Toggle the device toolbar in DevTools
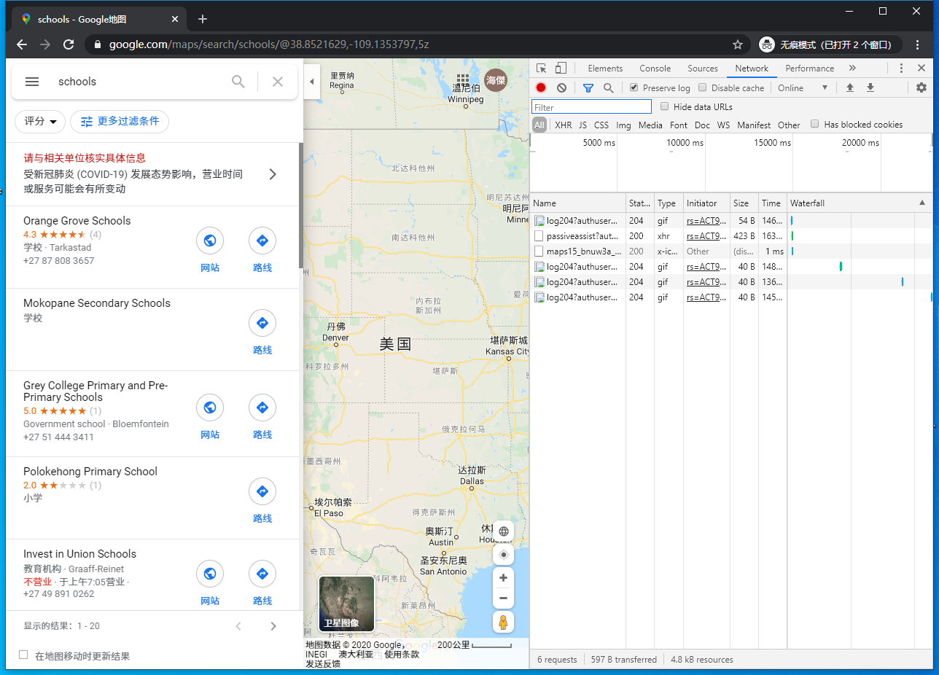This screenshot has height=675, width=939. click(561, 68)
